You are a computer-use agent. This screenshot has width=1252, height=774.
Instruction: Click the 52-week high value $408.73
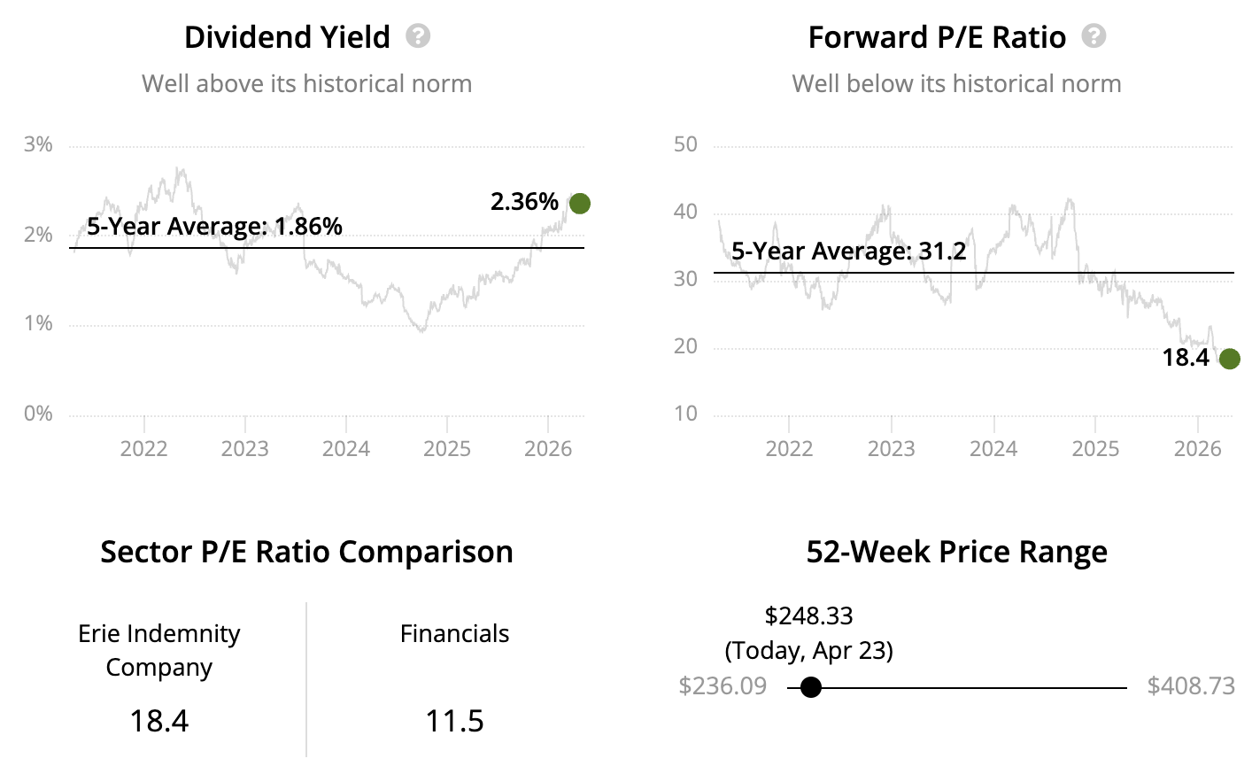point(1191,686)
